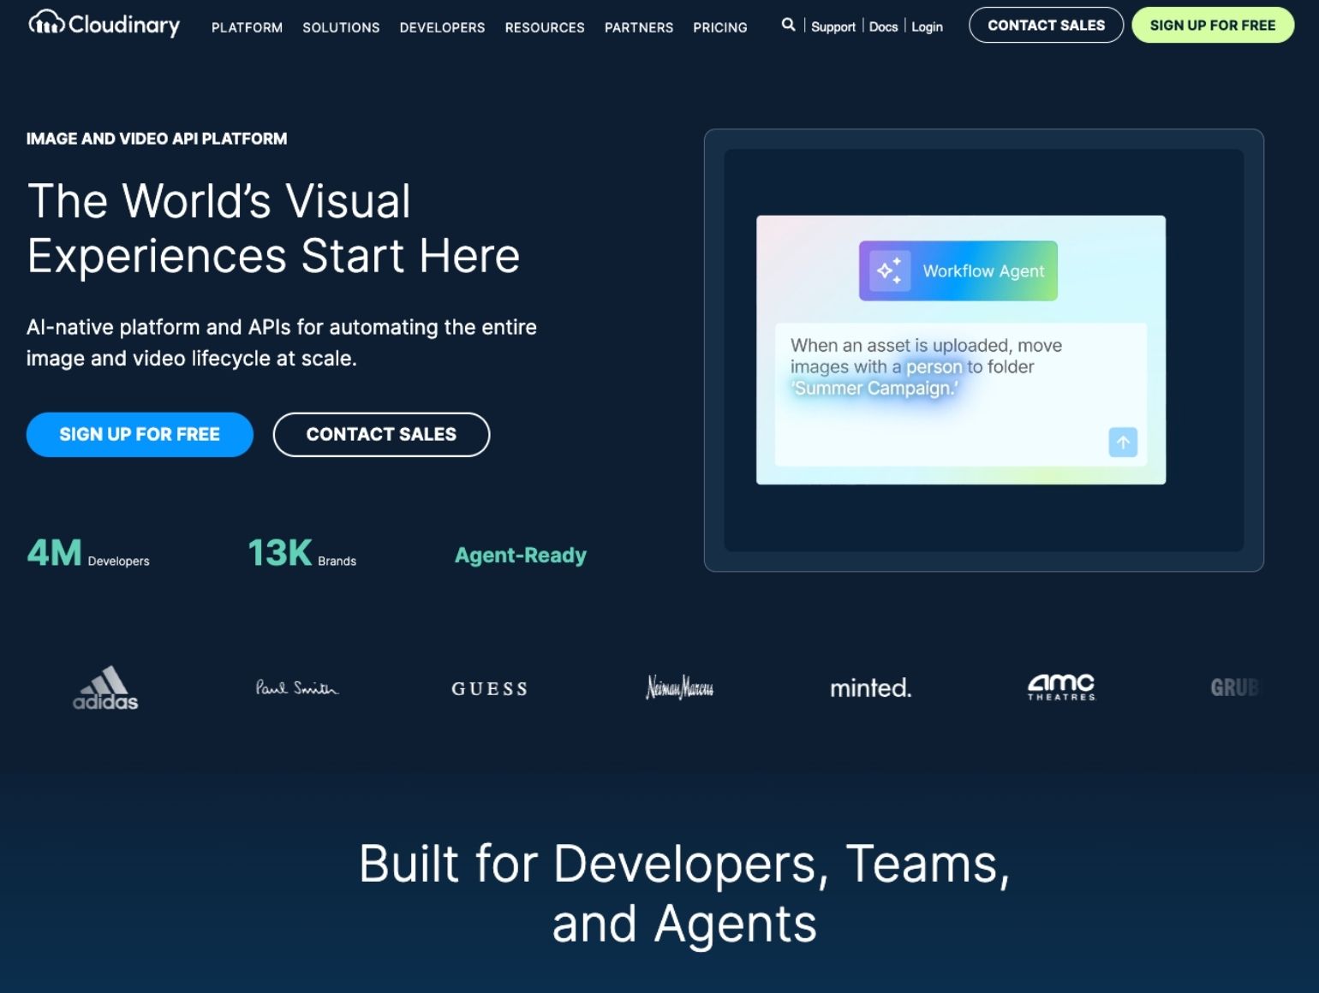Click the 13K Brands stat

302,554
